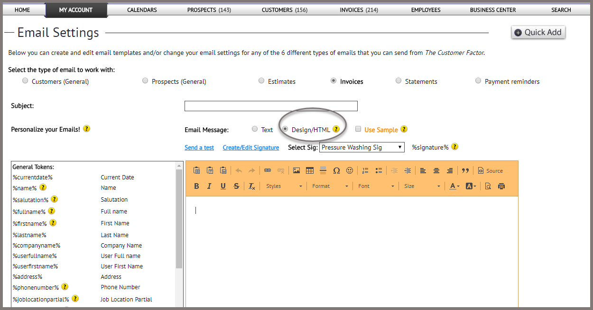Viewport: 593px width, 310px height.
Task: Open the Calendars menu tab
Action: pyautogui.click(x=142, y=10)
